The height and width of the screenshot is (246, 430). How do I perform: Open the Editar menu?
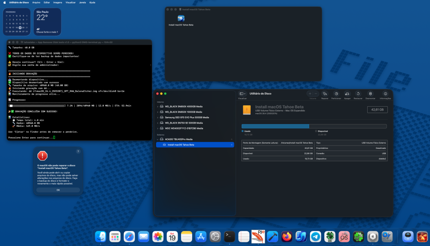coord(47,3)
